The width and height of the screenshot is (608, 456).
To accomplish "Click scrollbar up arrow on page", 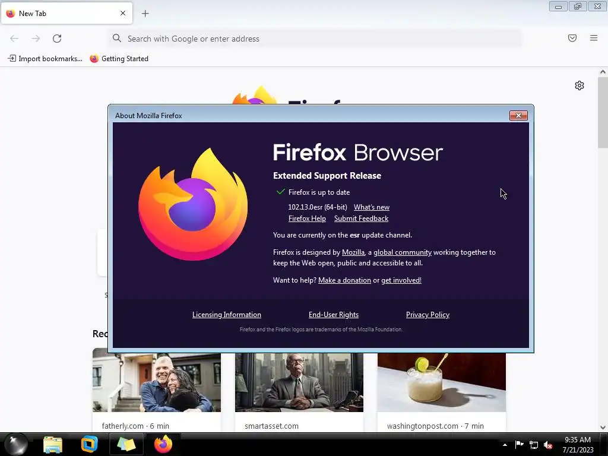I will [603, 72].
